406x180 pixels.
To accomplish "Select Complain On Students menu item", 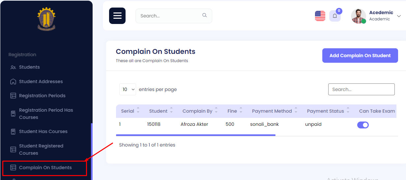I will [45, 168].
